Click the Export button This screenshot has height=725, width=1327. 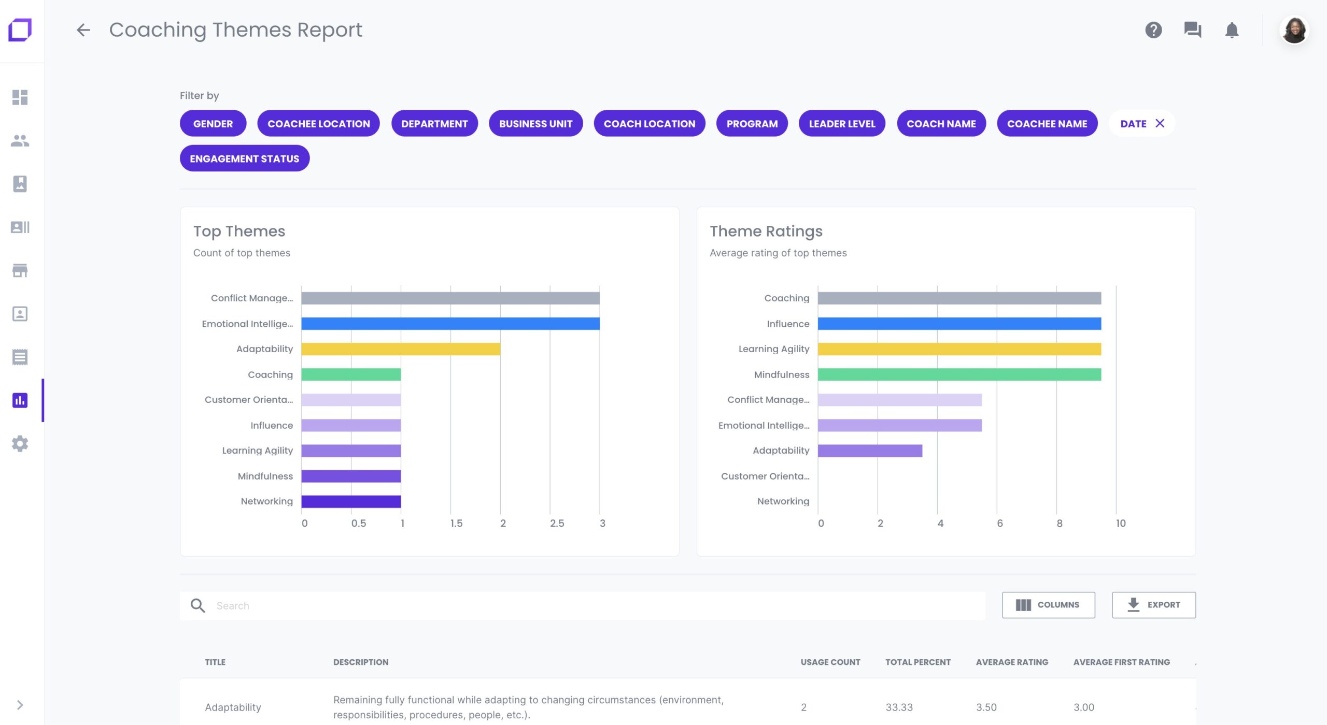coord(1153,605)
